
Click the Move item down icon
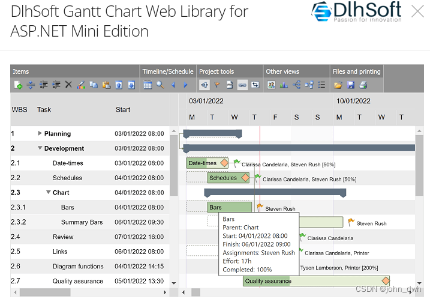131,85
